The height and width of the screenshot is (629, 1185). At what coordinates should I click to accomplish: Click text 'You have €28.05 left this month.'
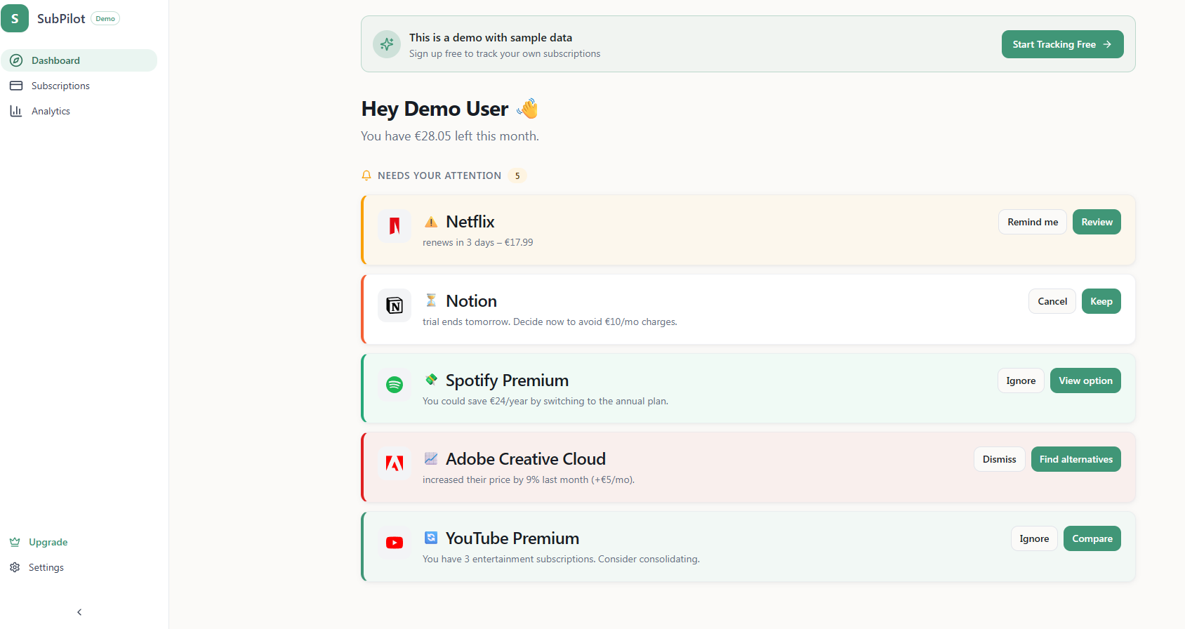pyautogui.click(x=450, y=136)
